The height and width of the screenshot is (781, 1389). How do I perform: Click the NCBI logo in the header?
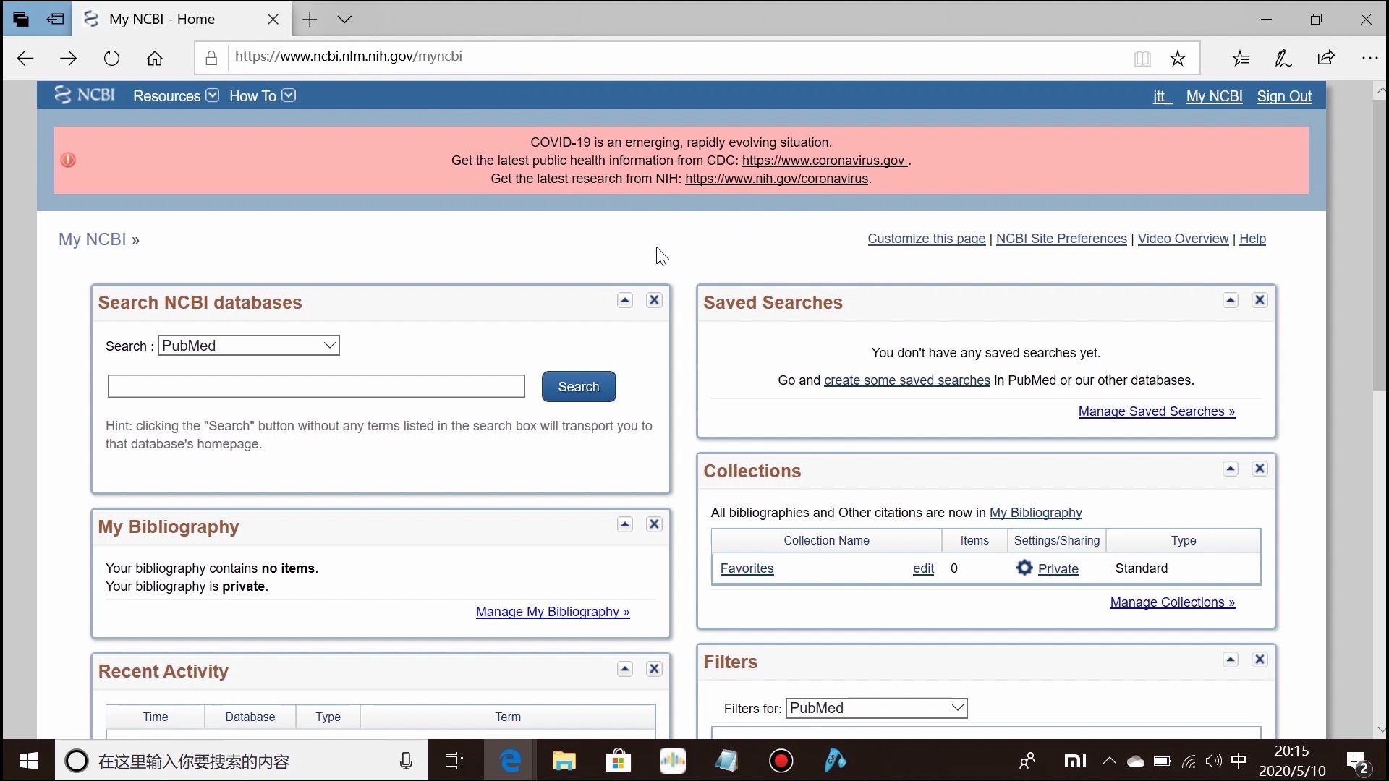coord(85,95)
